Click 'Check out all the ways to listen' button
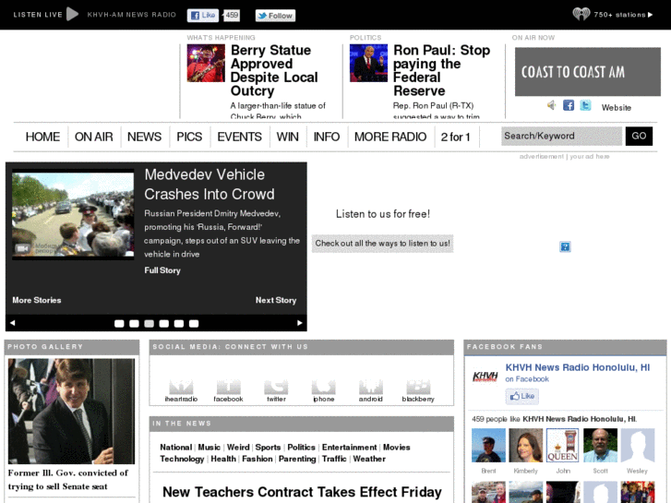Viewport: 671px width, 503px height. point(383,244)
